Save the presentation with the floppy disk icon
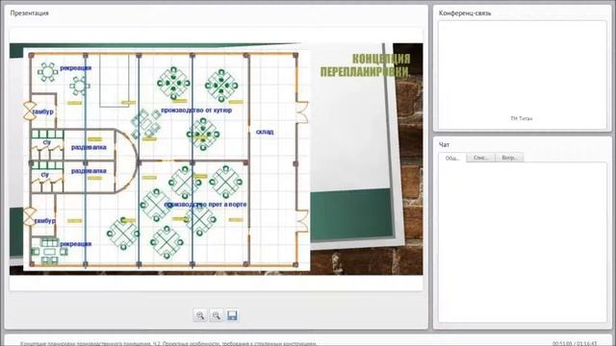Image resolution: width=616 pixels, height=346 pixels. [232, 315]
